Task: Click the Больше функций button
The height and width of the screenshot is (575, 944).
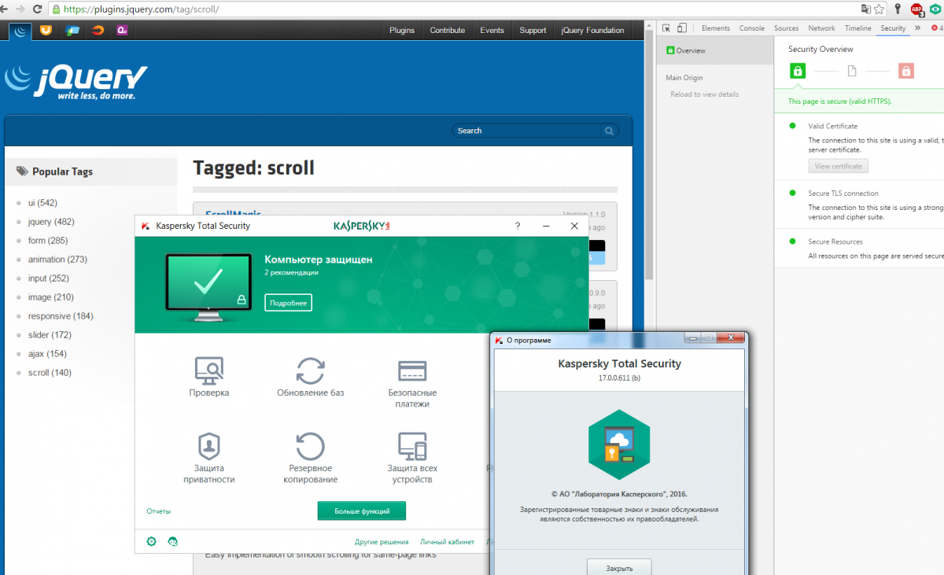Action: click(362, 511)
